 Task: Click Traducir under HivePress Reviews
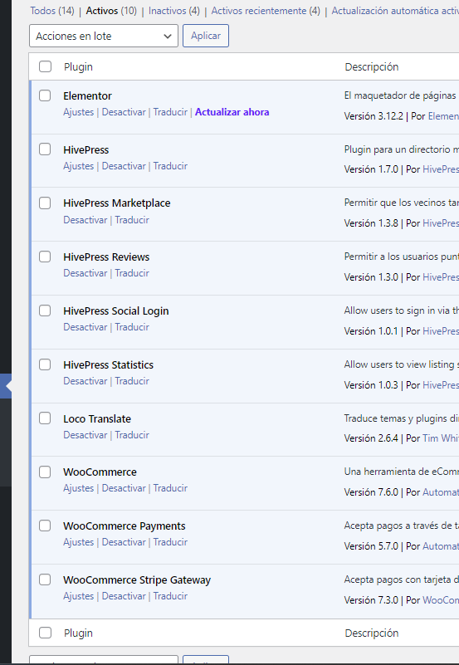coord(132,273)
